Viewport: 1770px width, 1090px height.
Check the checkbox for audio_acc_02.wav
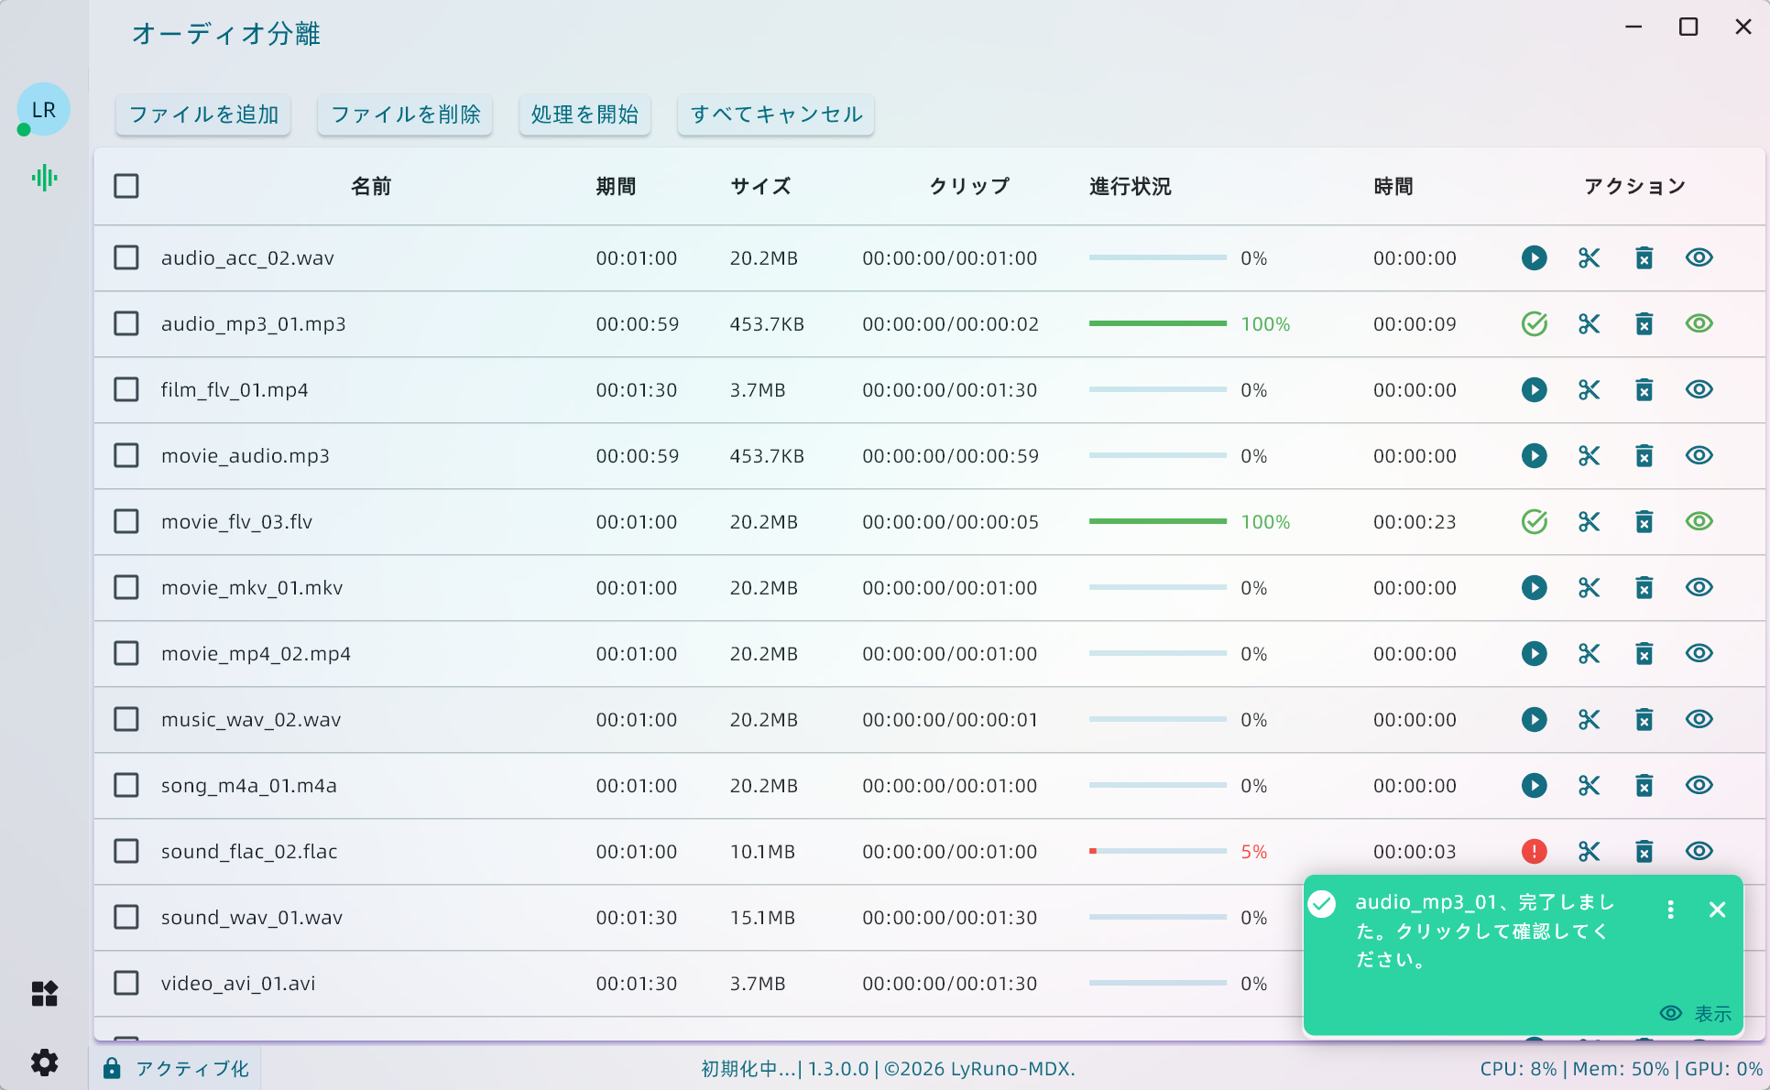126,257
